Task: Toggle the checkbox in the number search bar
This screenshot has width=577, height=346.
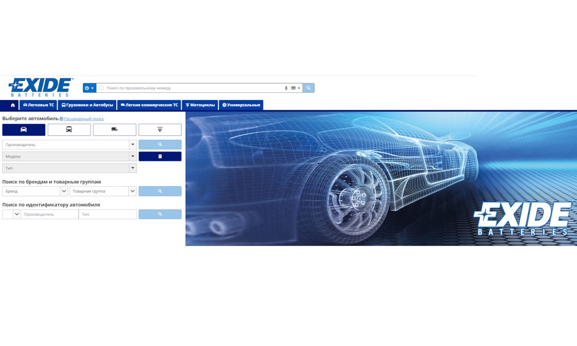Action: 101,88
